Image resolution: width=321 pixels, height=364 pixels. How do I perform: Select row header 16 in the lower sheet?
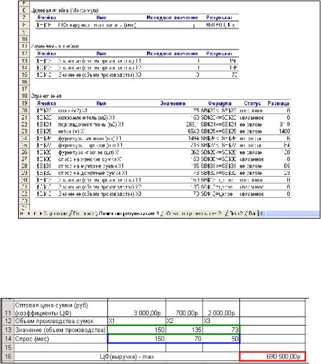coord(8,356)
